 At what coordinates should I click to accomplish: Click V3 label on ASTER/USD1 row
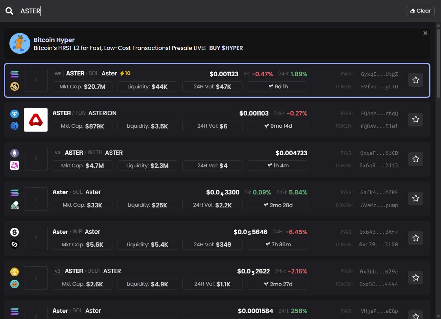[x=57, y=271]
